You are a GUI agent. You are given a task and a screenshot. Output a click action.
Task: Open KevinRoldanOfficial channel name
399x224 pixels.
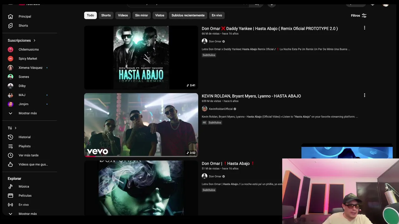(221, 109)
